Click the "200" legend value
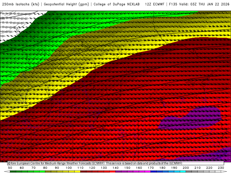The width and height of the screenshot is (231, 173). point(186,168)
